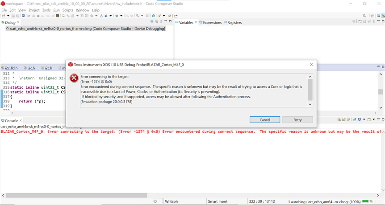Click the Terminate toolbar icon
Image resolution: width=385 pixels, height=205 pixels.
point(38,16)
